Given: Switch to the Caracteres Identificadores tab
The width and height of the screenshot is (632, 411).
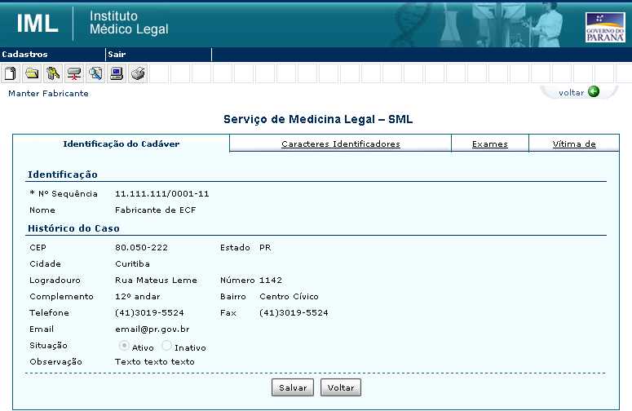Looking at the screenshot, I should tap(340, 144).
